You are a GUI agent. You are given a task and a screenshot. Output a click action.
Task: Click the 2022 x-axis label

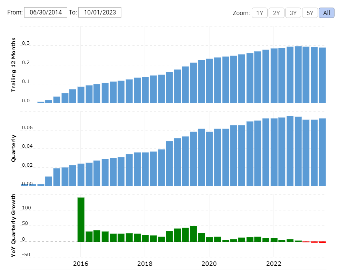(274, 263)
